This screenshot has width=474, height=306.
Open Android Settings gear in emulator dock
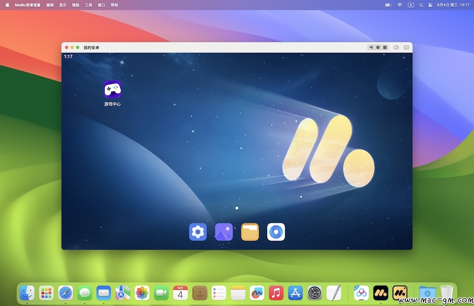[x=198, y=232]
